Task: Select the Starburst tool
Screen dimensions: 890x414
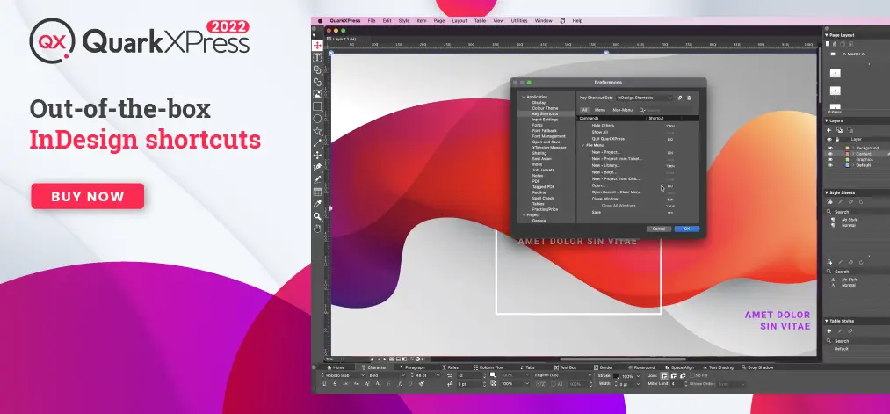Action: click(317, 131)
